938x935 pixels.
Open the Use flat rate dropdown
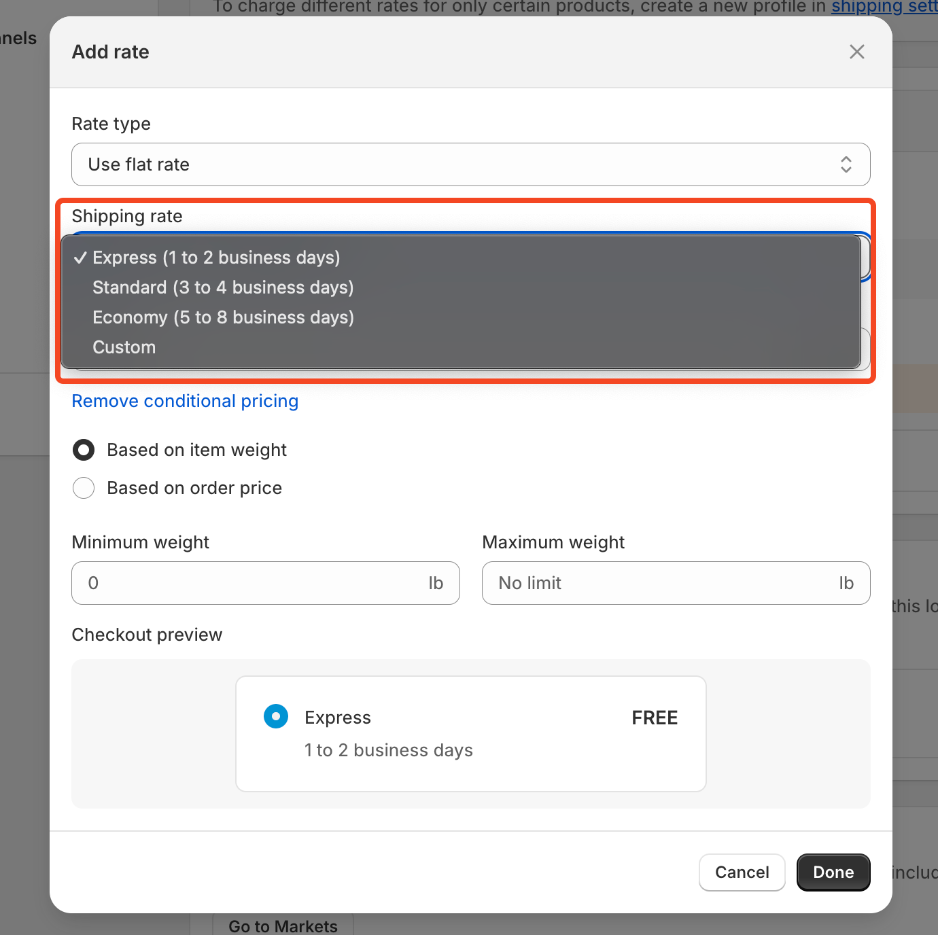470,164
